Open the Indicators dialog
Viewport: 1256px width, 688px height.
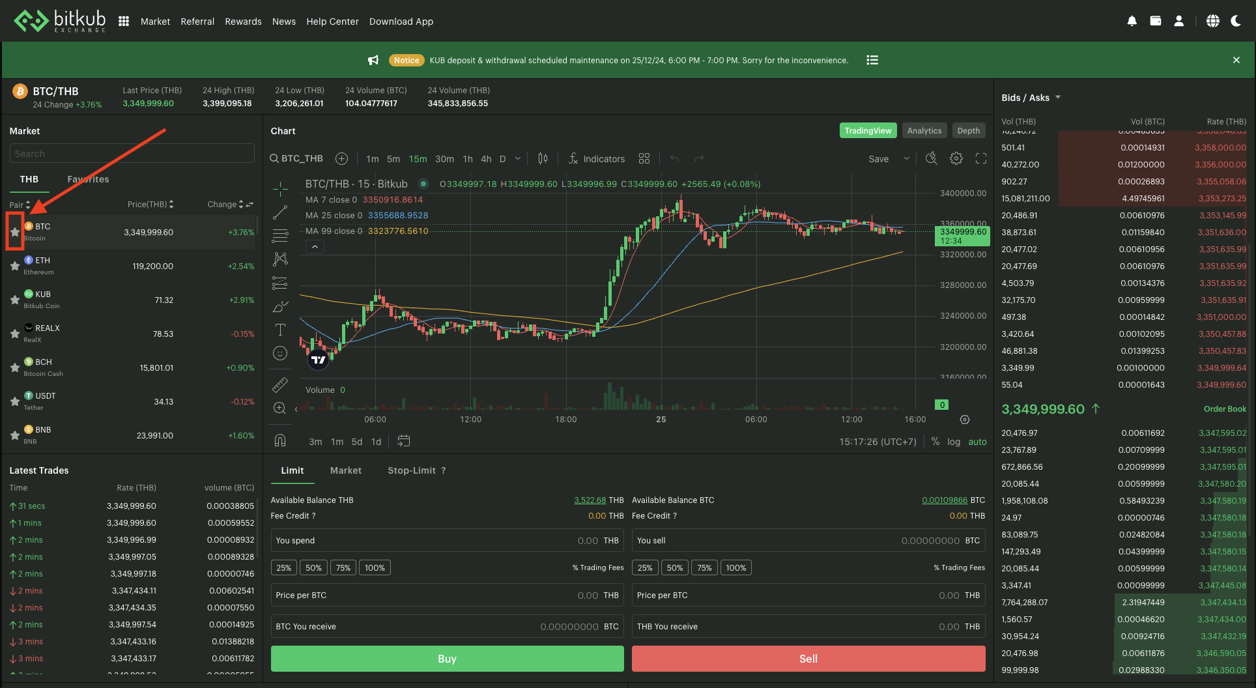point(596,158)
